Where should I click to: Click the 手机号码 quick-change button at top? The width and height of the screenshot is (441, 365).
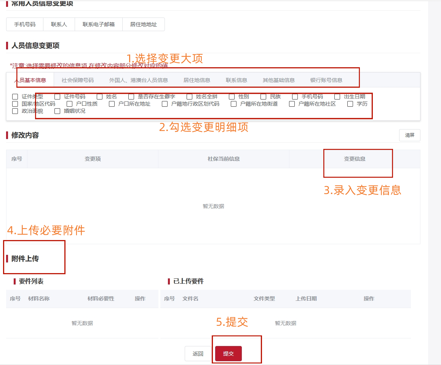tap(25, 24)
